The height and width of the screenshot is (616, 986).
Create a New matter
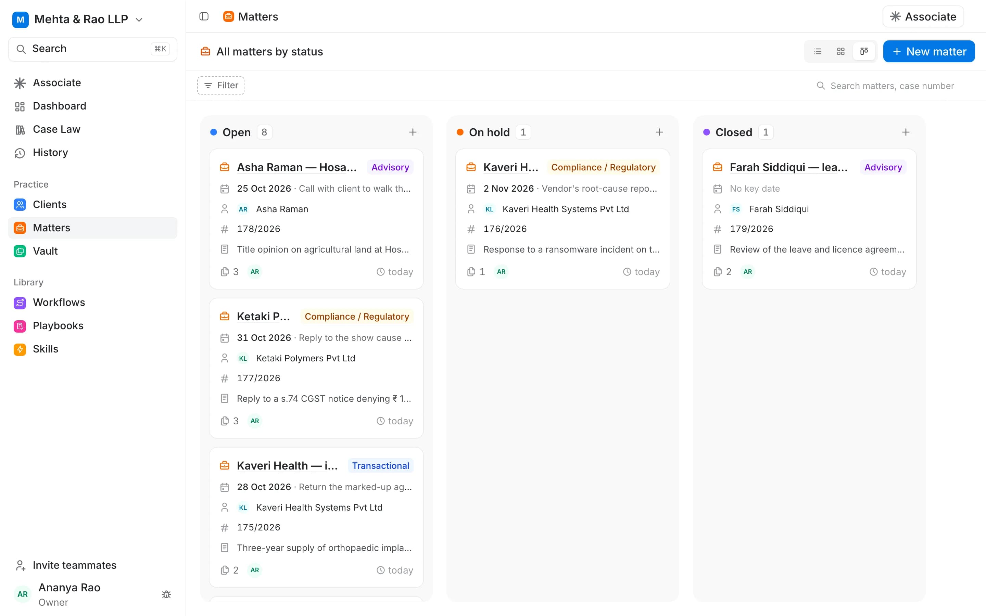929,51
